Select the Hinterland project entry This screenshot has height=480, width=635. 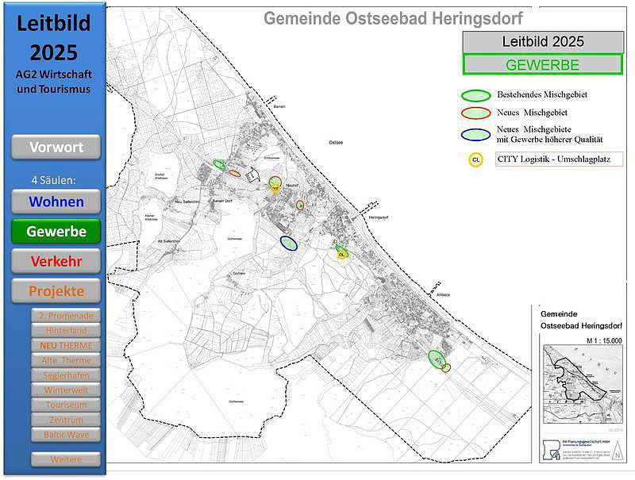[x=66, y=330]
